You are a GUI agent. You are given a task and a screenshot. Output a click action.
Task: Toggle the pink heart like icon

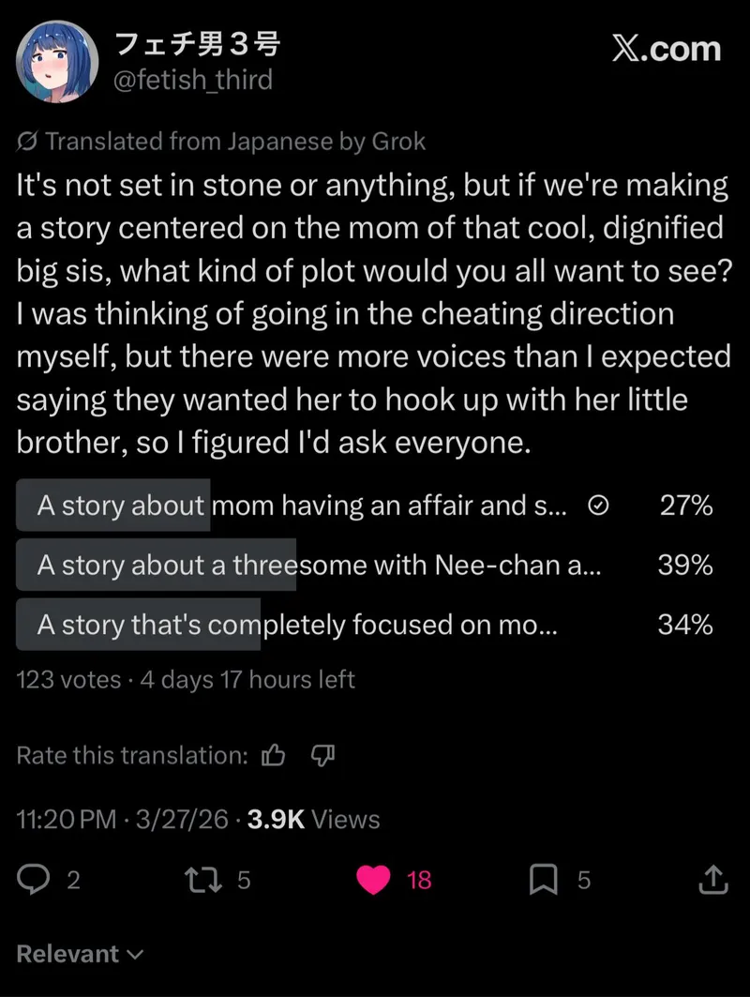pyautogui.click(x=374, y=879)
